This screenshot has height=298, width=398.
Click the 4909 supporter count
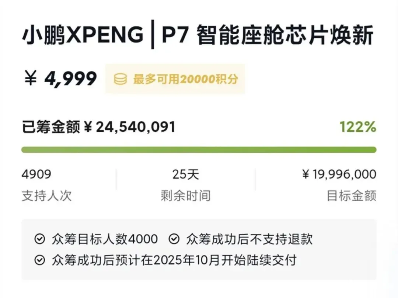(x=36, y=174)
